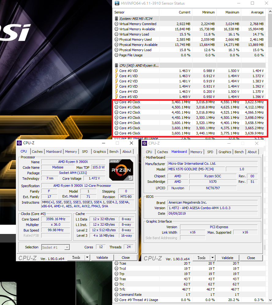Click the Page File Usage sensor icon
The width and height of the screenshot is (272, 305).
116,55
